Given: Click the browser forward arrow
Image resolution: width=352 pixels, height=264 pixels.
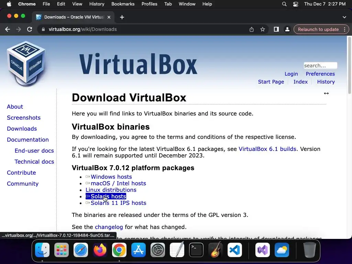Looking at the screenshot, I should pyautogui.click(x=19, y=30).
